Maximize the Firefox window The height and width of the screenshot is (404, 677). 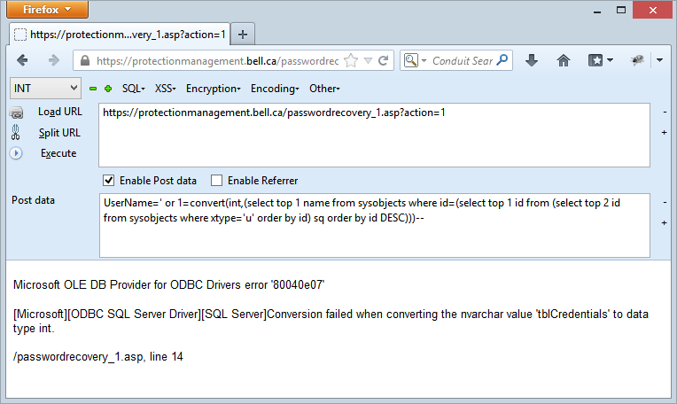(x=621, y=10)
